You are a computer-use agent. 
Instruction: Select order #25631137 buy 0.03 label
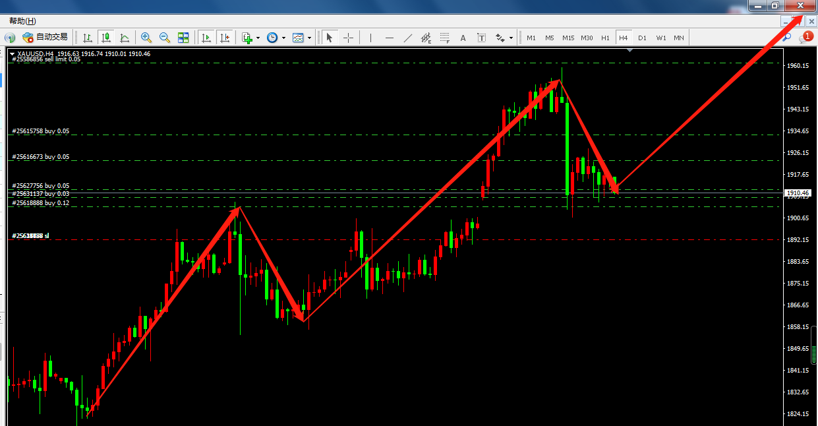[x=41, y=194]
